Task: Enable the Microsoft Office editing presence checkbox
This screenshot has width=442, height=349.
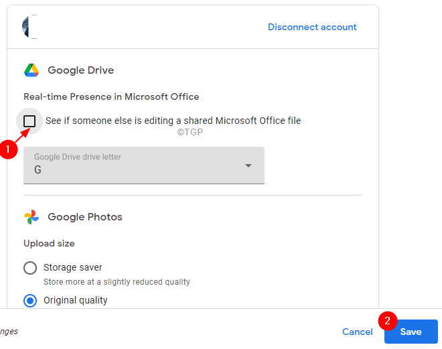Action: pos(29,121)
